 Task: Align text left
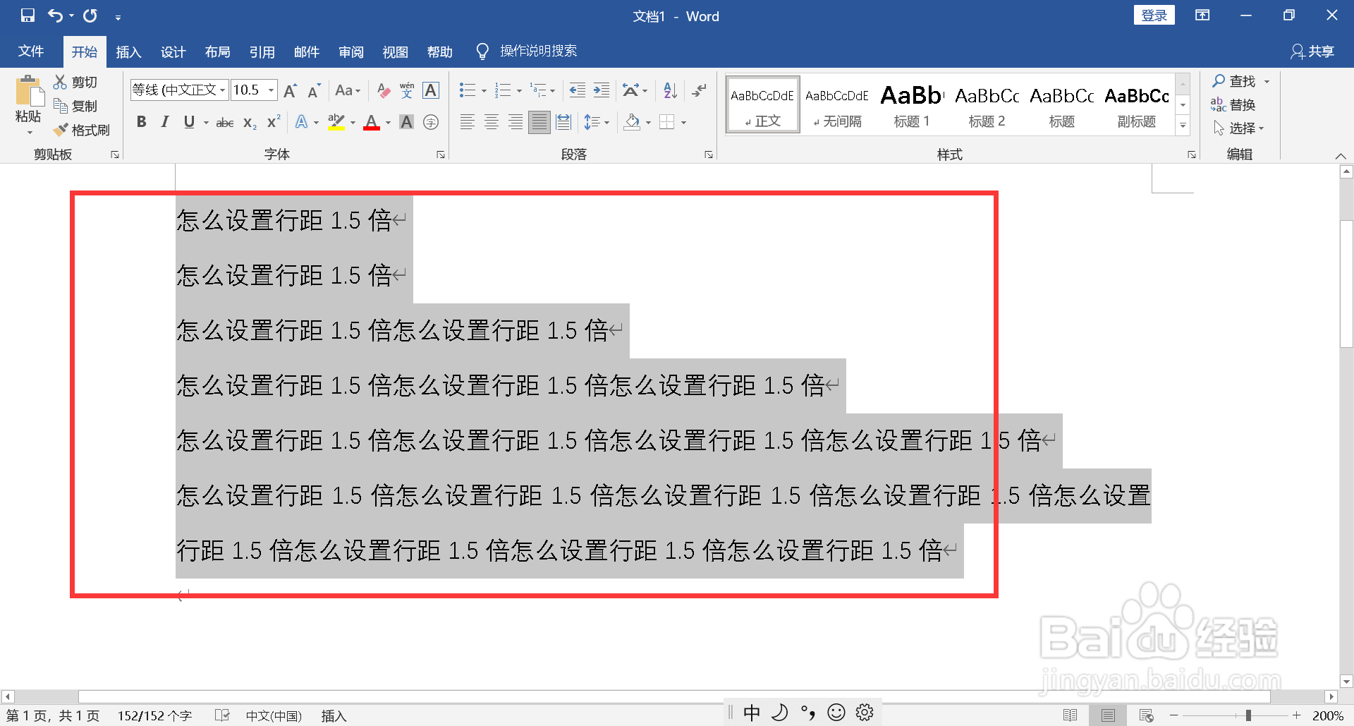coord(468,123)
